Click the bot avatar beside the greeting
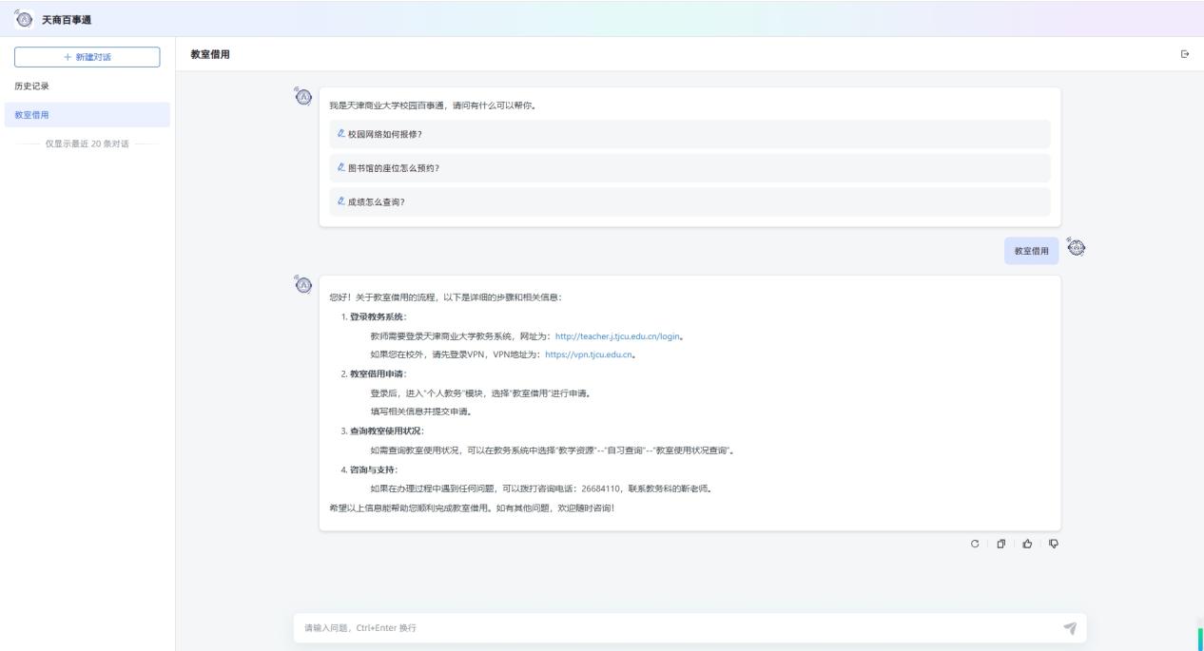Viewport: 1204px width, 651px height. click(x=303, y=97)
